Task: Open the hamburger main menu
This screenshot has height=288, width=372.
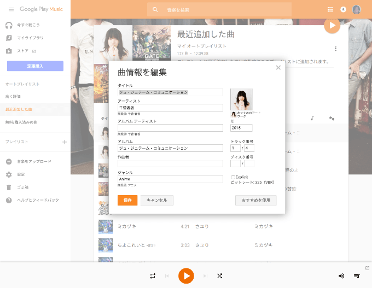Action: [11, 9]
